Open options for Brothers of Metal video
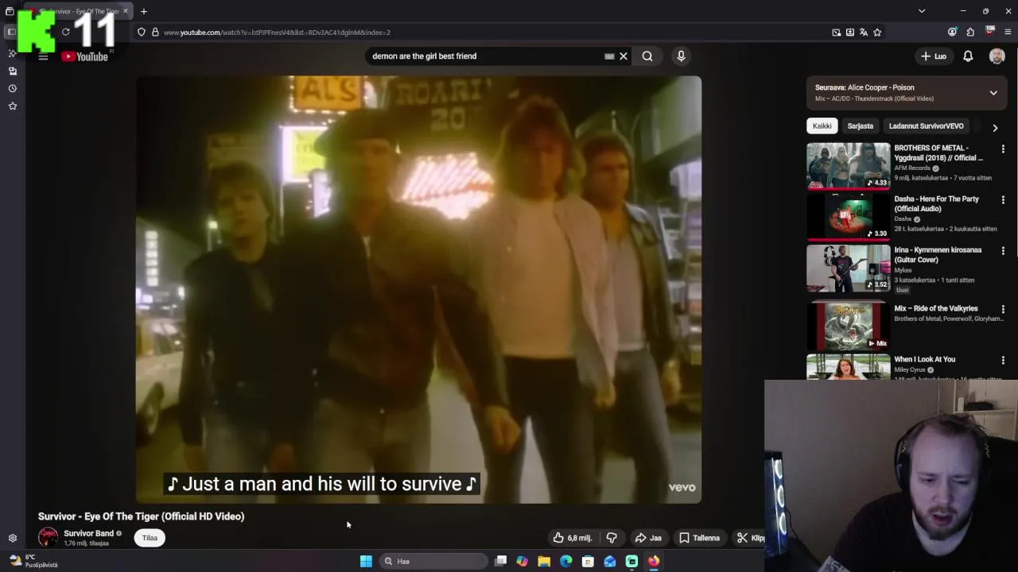The height and width of the screenshot is (572, 1018). point(1003,149)
